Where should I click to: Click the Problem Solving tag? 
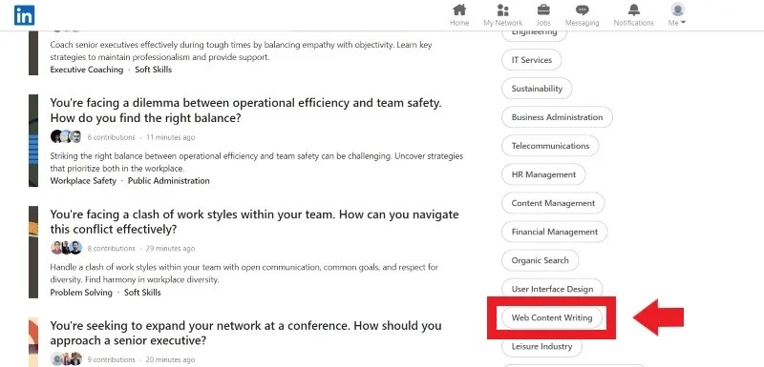(x=81, y=292)
